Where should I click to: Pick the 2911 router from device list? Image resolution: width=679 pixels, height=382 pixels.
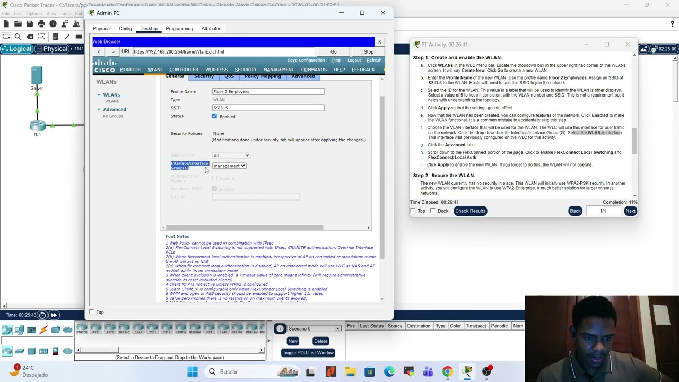pyautogui.click(x=167, y=328)
